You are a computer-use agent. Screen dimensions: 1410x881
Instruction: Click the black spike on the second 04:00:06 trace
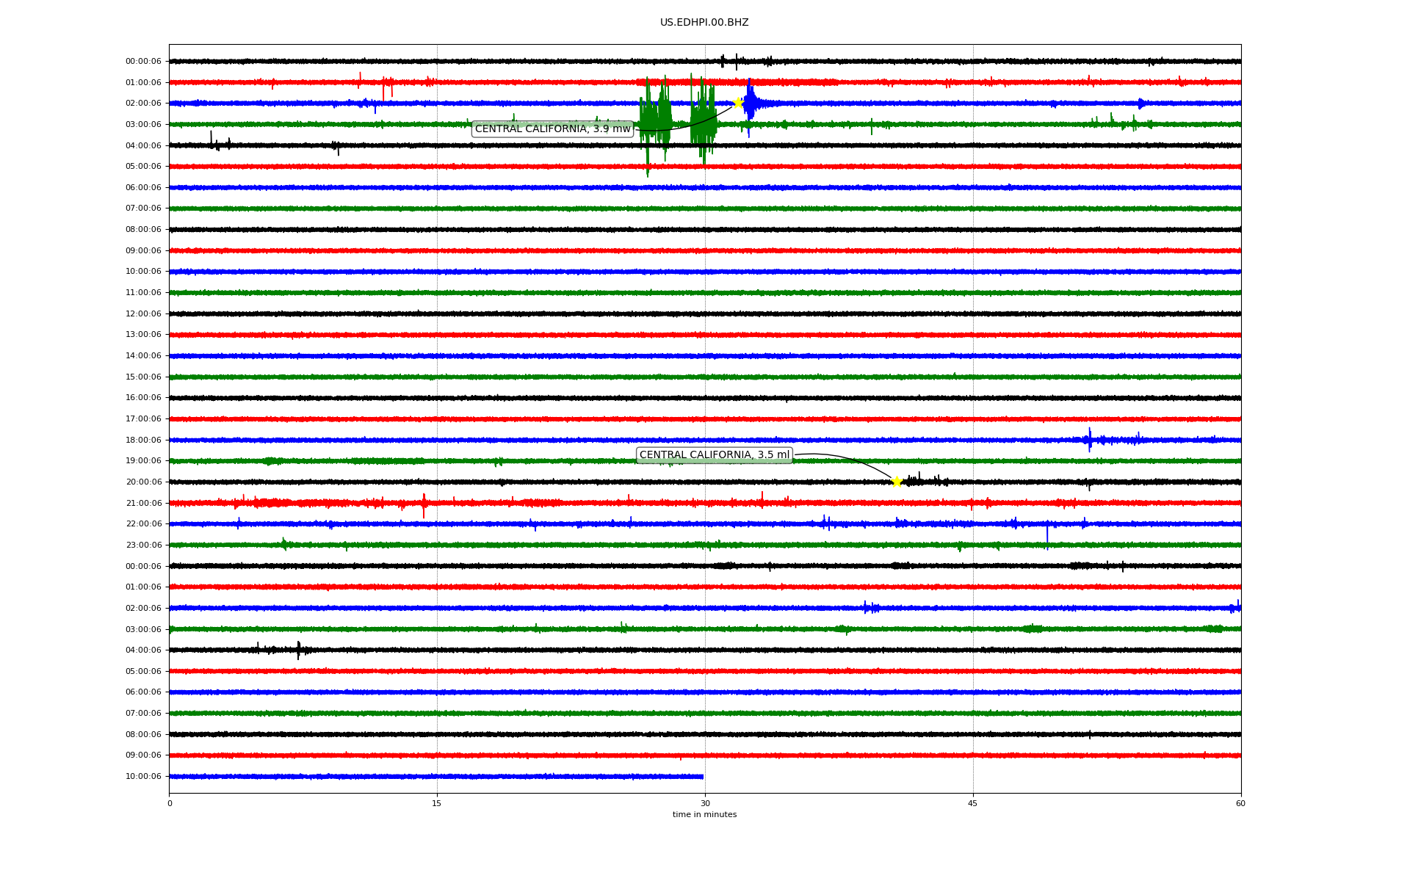click(298, 650)
